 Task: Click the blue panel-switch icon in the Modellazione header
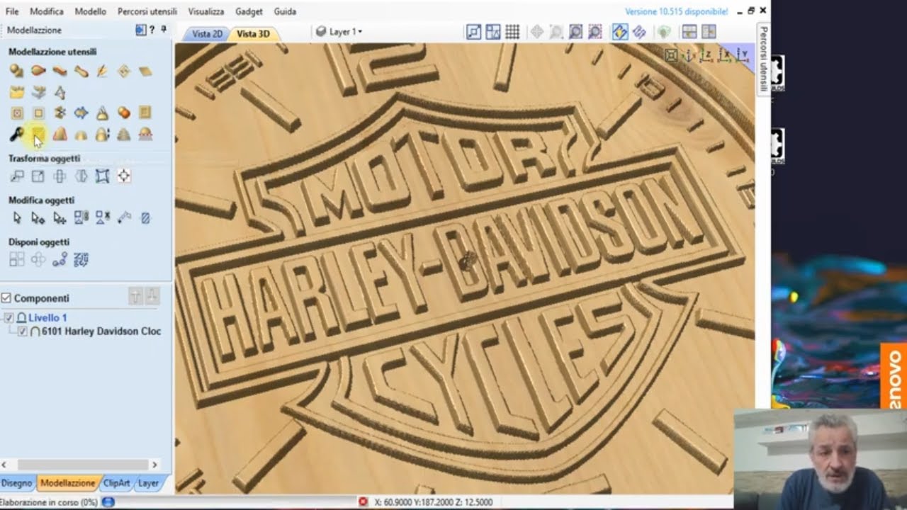click(x=140, y=30)
